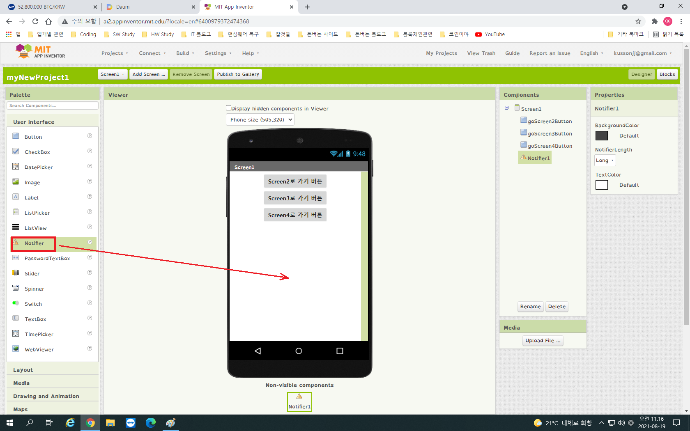
Task: Click the Add Screen button
Action: (x=149, y=74)
